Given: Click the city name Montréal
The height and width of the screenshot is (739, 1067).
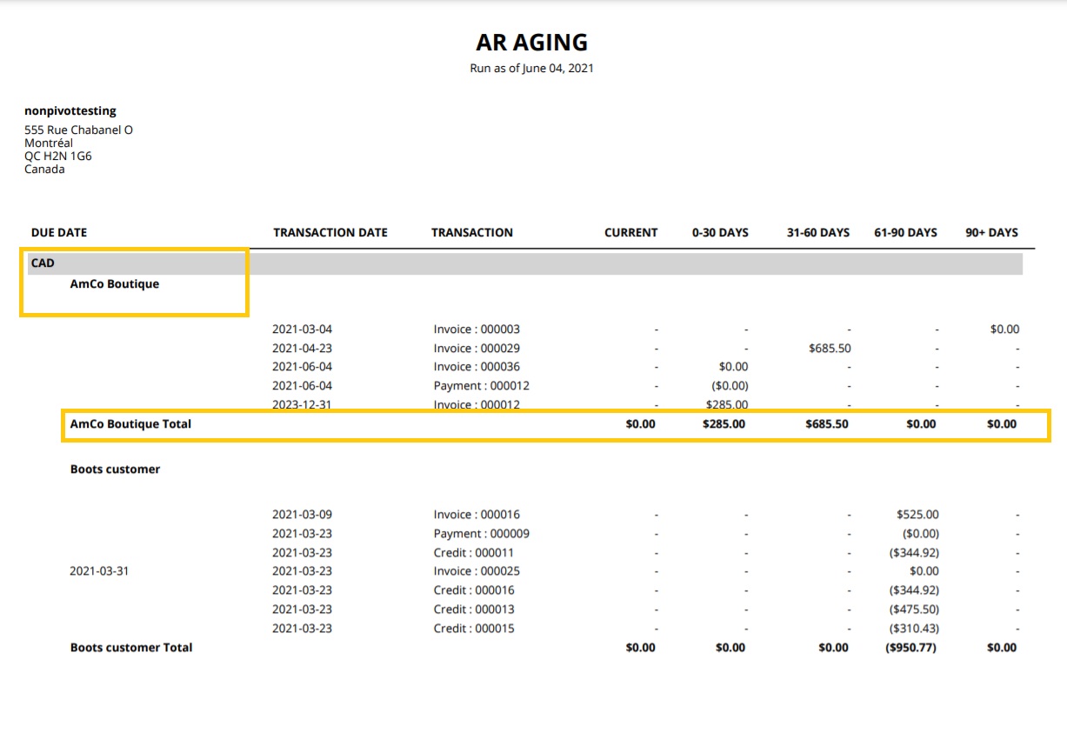Looking at the screenshot, I should tap(49, 143).
